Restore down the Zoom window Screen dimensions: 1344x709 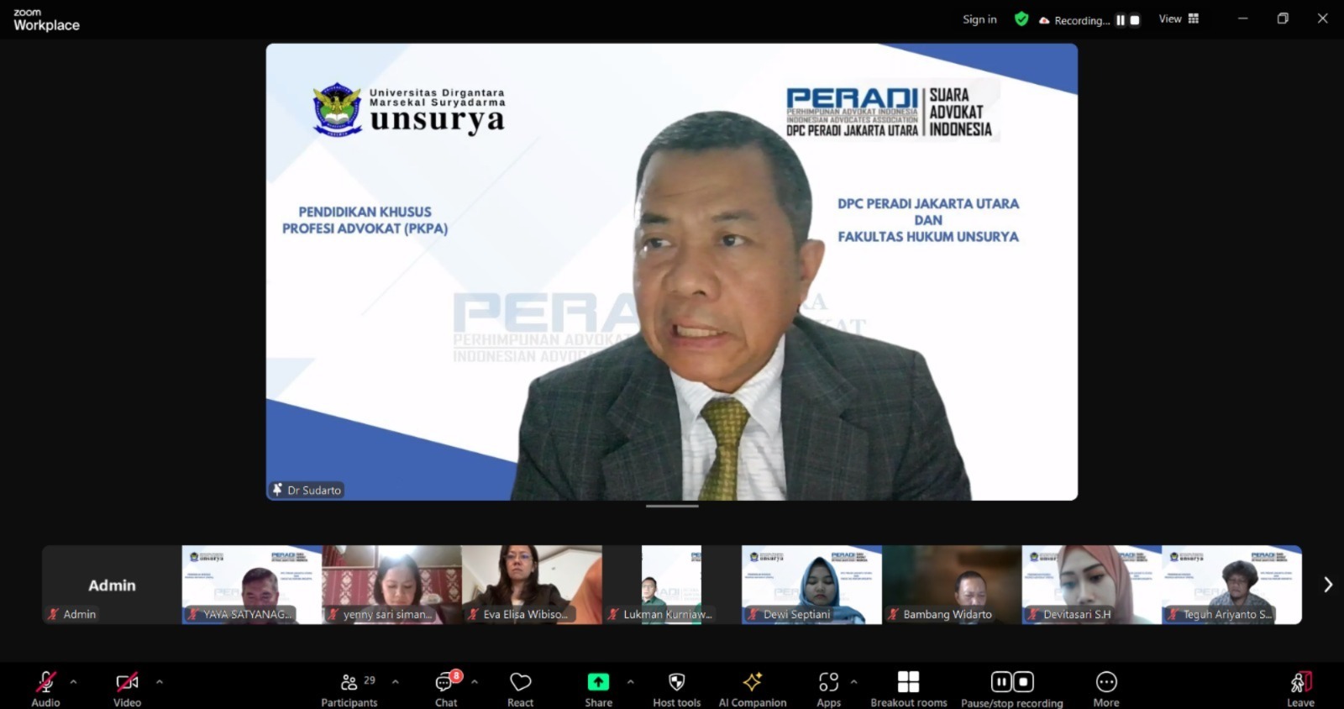(x=1283, y=18)
